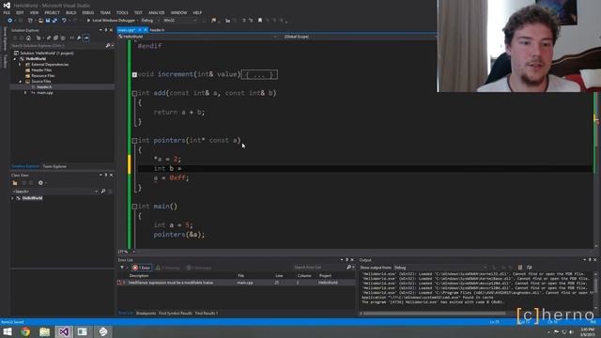Click the Find in Files toolbar icon
Viewport: 601px width, 338px height.
point(213,21)
